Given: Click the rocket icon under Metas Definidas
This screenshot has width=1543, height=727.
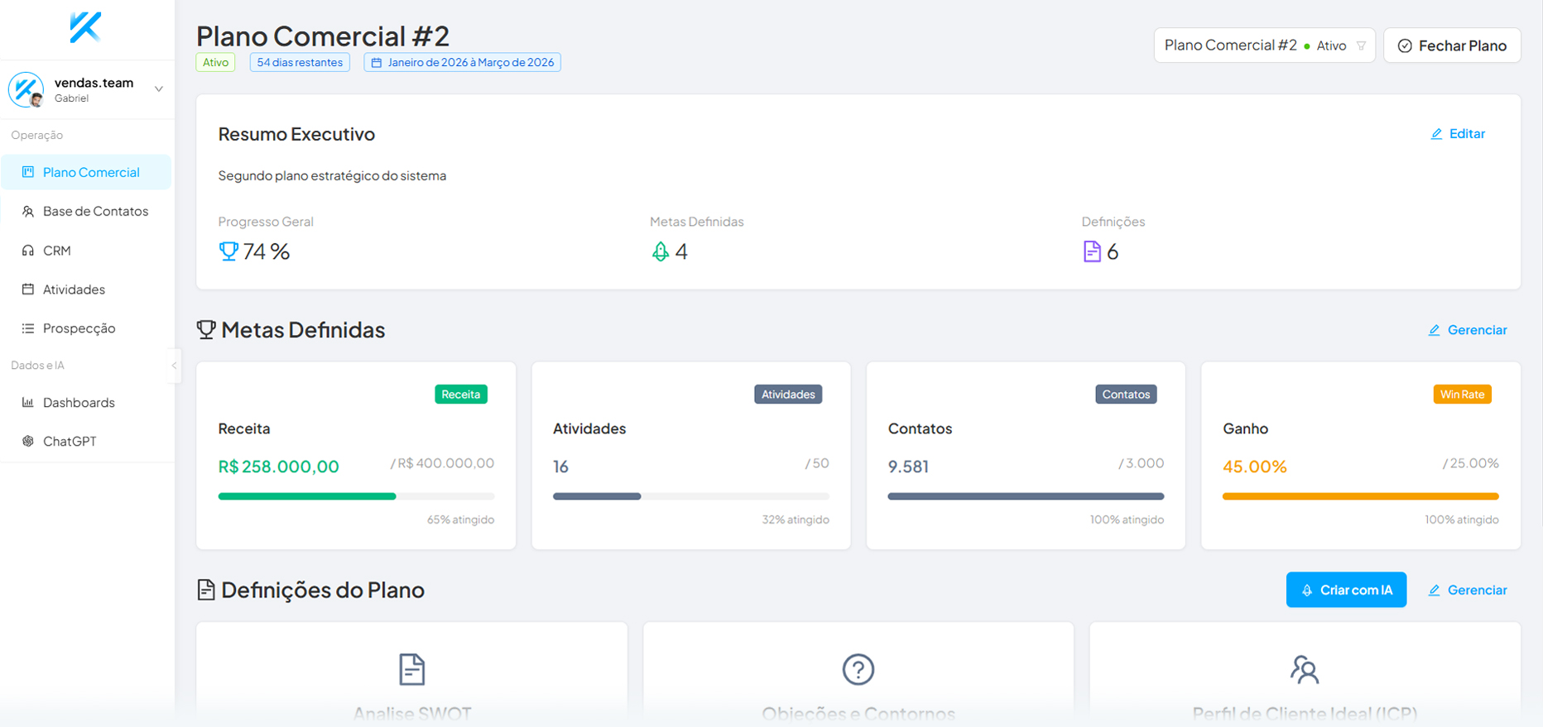Looking at the screenshot, I should (x=660, y=251).
